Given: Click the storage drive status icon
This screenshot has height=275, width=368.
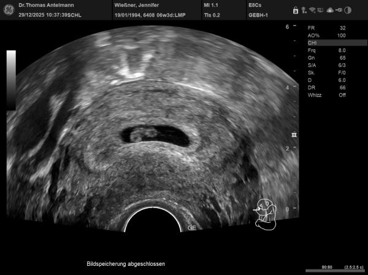Looking at the screenshot, I should point(321,10).
